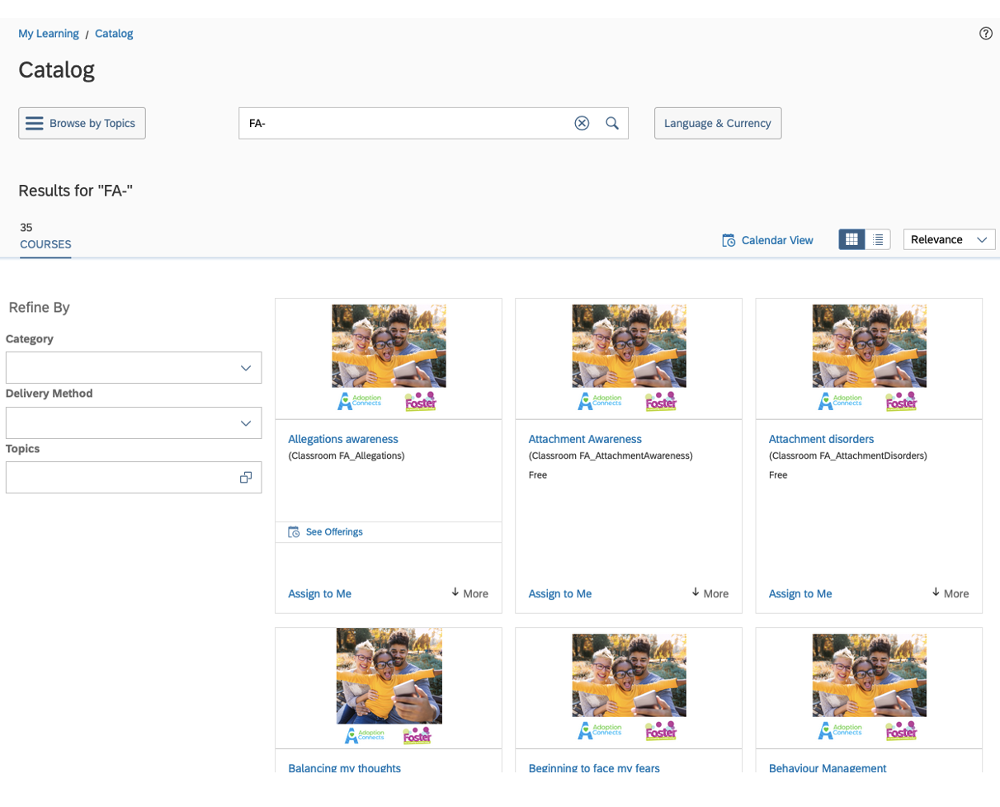1000x807 pixels.
Task: Click Behaviour Management course thumbnail
Action: [869, 687]
